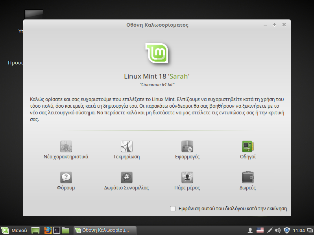The image size is (314, 235).
Task: Click the window list icon at panel end
Action: 310,231
